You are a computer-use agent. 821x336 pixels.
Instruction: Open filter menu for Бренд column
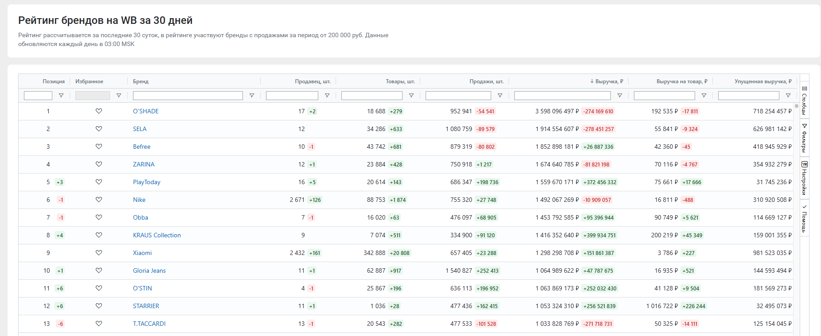(x=252, y=96)
